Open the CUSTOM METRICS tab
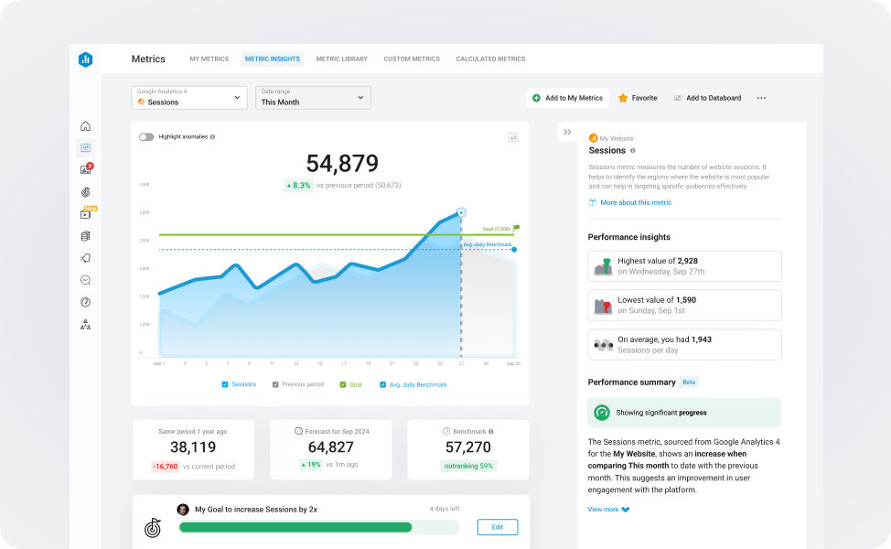Viewport: 891px width, 549px height. 411,59
